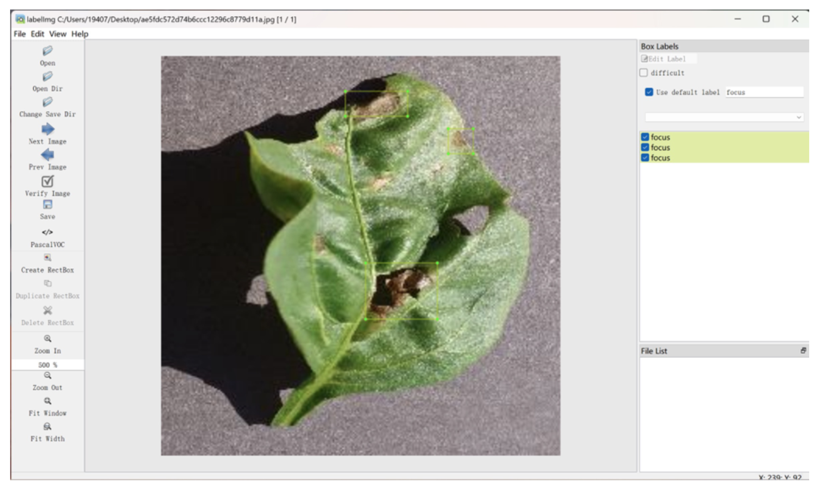Viewport: 820px width, 490px height.
Task: Click the Change Save Dir icon
Action: [47, 102]
